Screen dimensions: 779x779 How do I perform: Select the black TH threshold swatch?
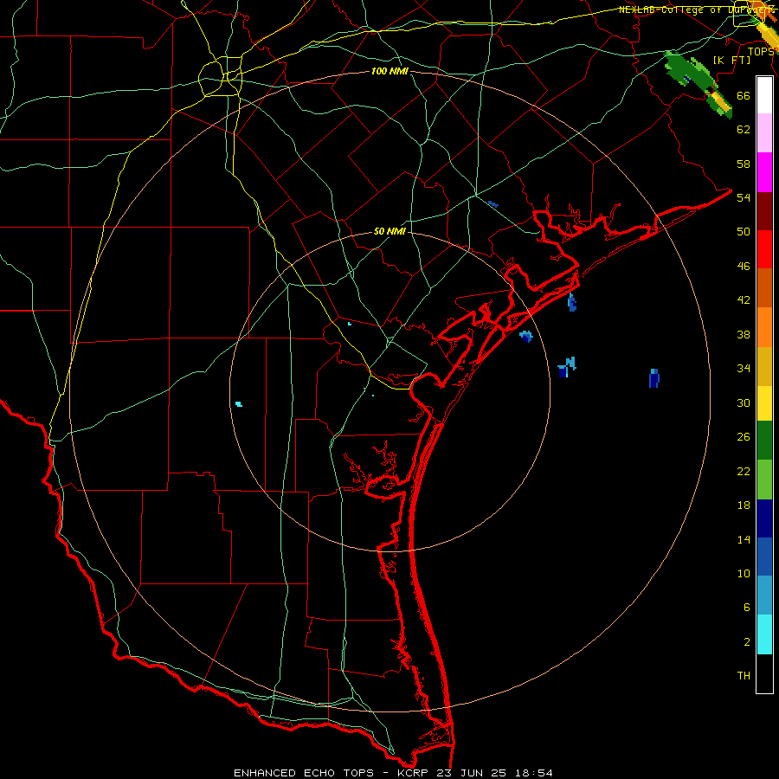pyautogui.click(x=764, y=673)
